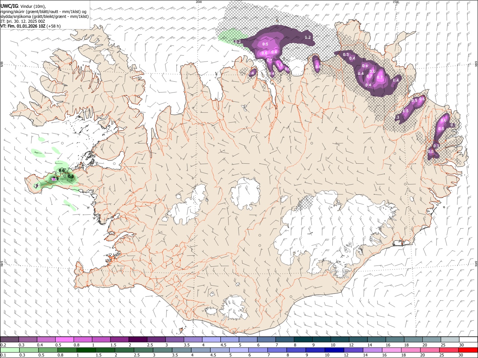The width and height of the screenshot is (478, 358).
Task: Click the black '0.6' value in green rain area
Action: point(62,170)
